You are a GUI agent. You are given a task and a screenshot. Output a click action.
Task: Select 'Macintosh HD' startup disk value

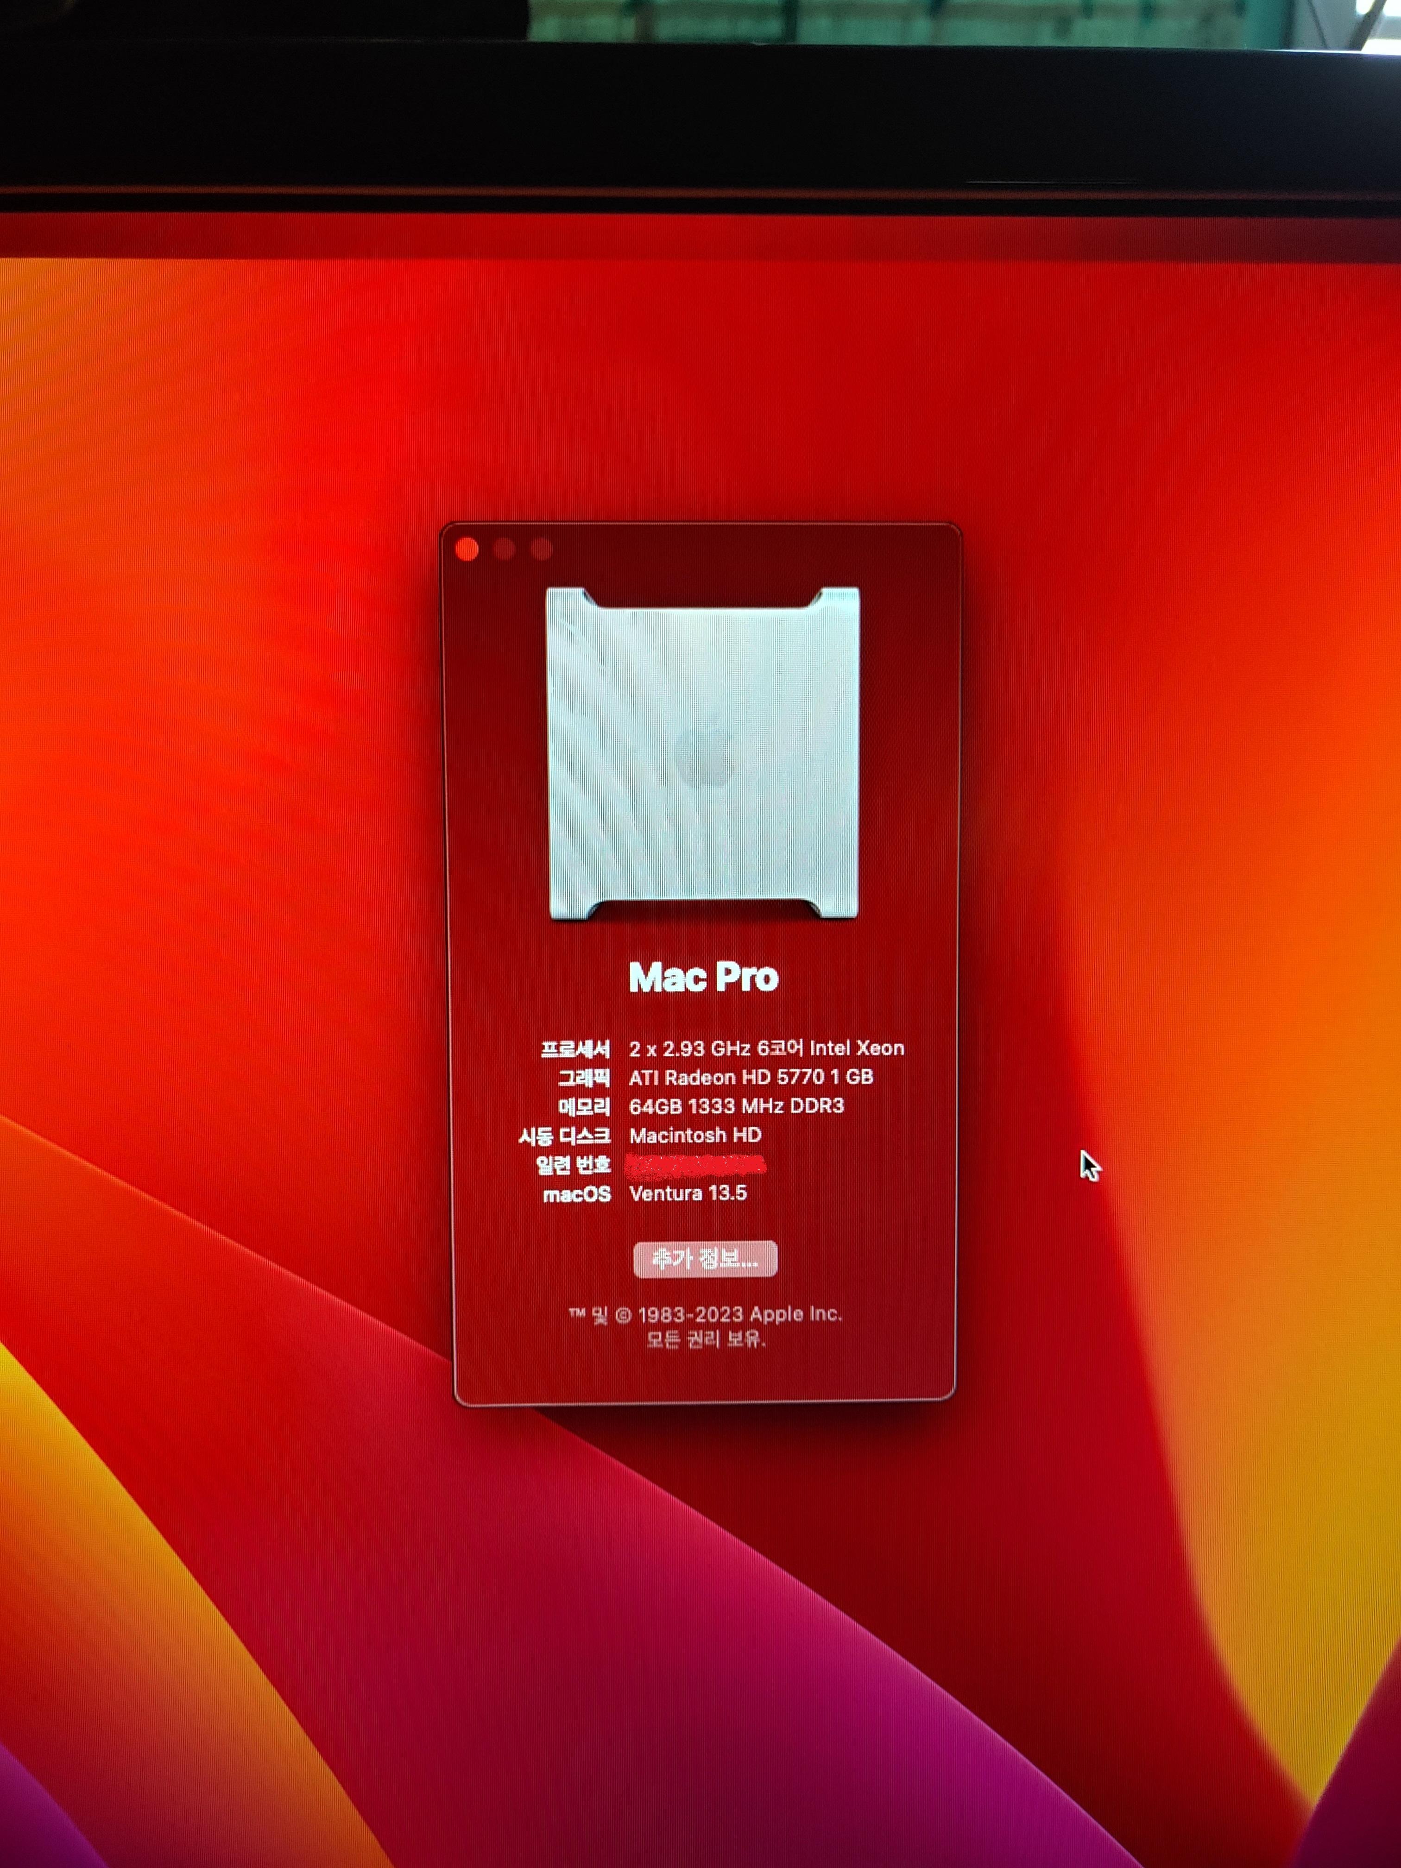[695, 1135]
